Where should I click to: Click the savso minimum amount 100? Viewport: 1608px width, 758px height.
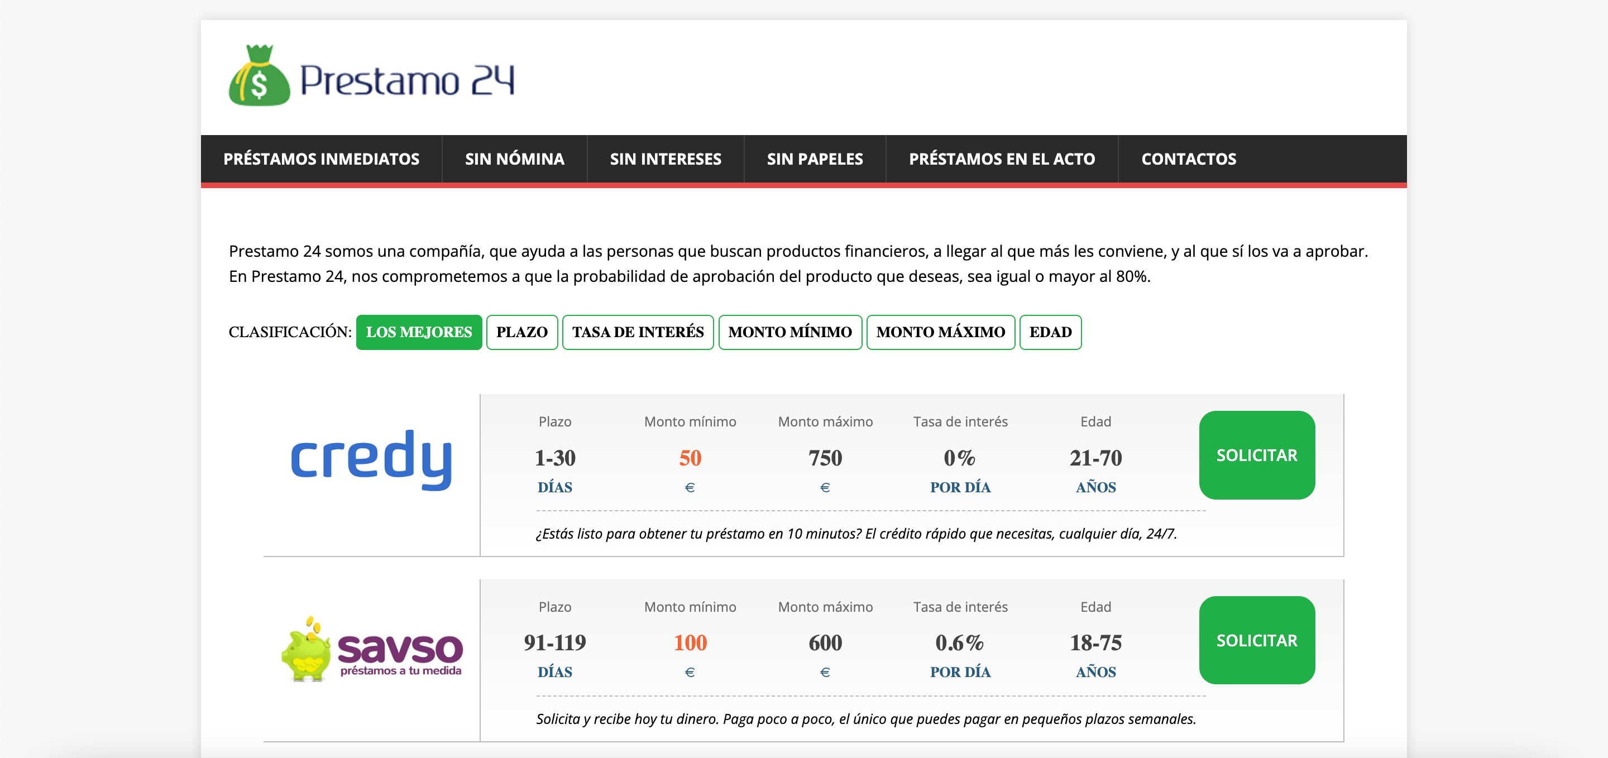click(690, 642)
